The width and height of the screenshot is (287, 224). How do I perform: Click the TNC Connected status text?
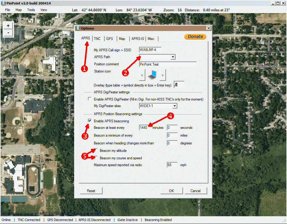pos(29,220)
